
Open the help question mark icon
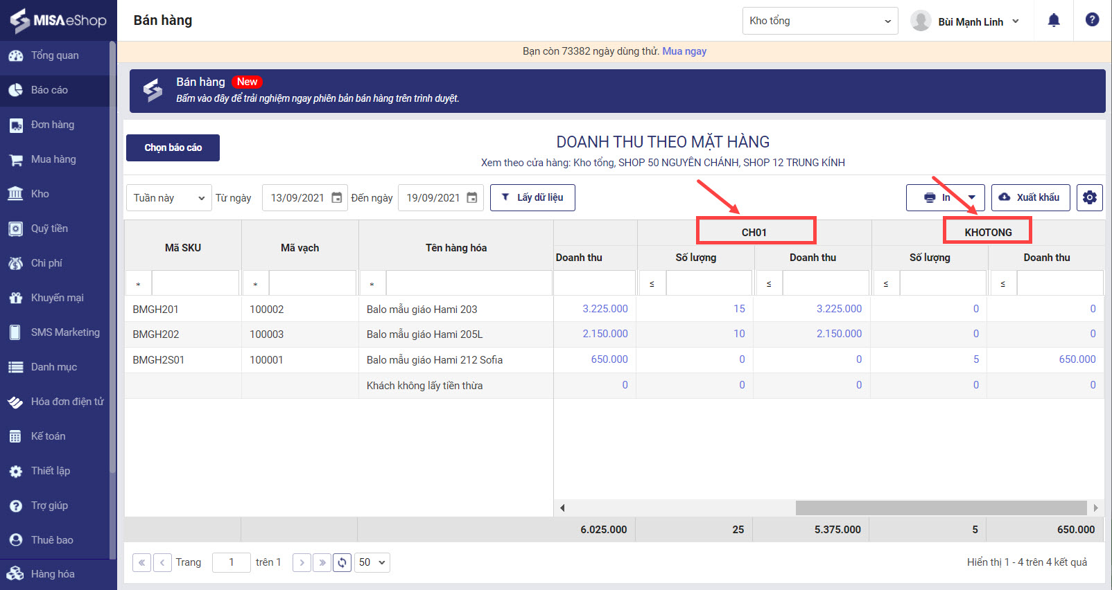(x=1092, y=20)
